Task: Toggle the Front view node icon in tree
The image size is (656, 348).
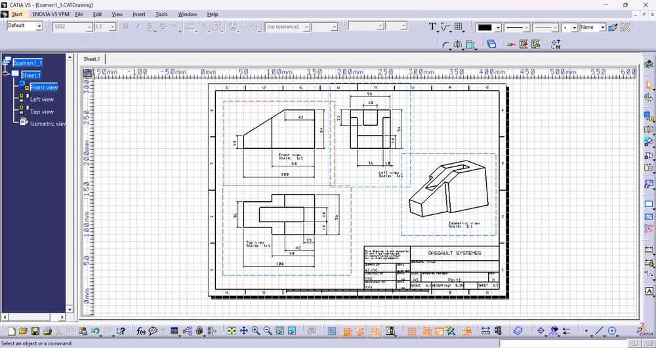Action: tap(24, 86)
